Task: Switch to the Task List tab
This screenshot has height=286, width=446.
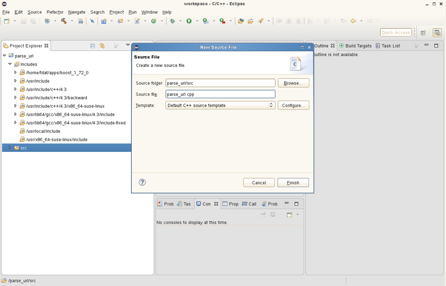Action: tap(388, 46)
